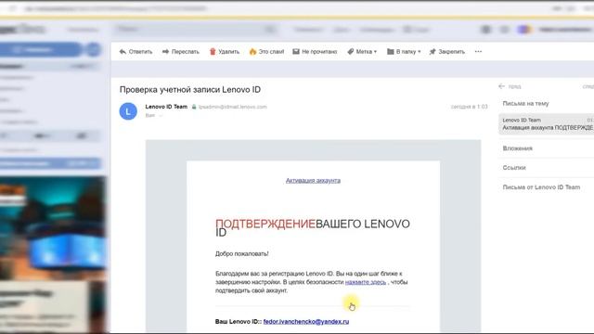Click the fedor.ivanchencko@yandex.ru link
Viewport: 594px width, 334px height.
pos(306,322)
